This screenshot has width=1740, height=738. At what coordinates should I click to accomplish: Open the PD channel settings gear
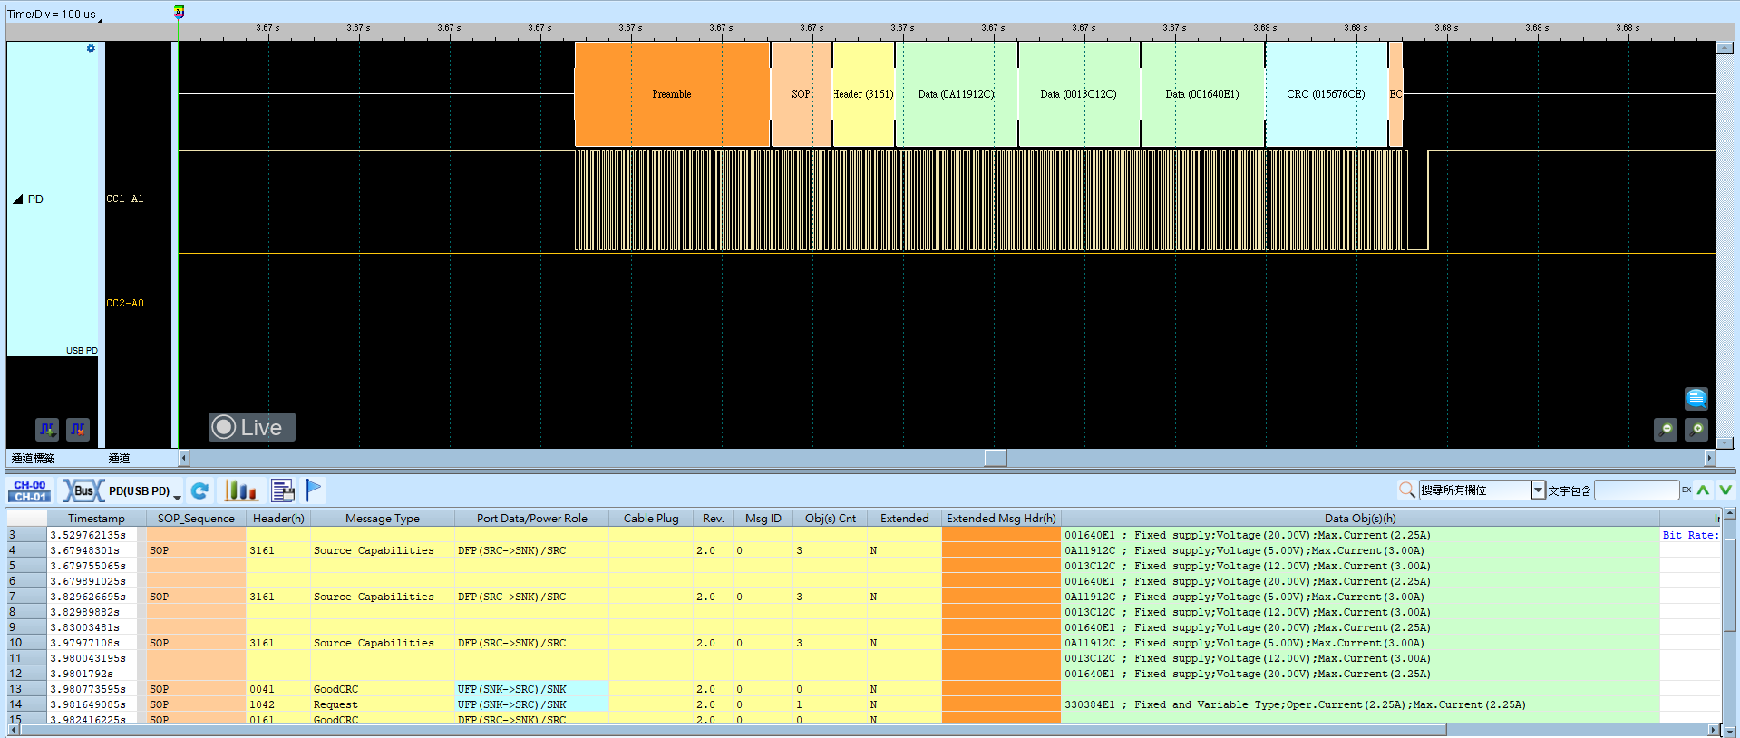click(91, 49)
